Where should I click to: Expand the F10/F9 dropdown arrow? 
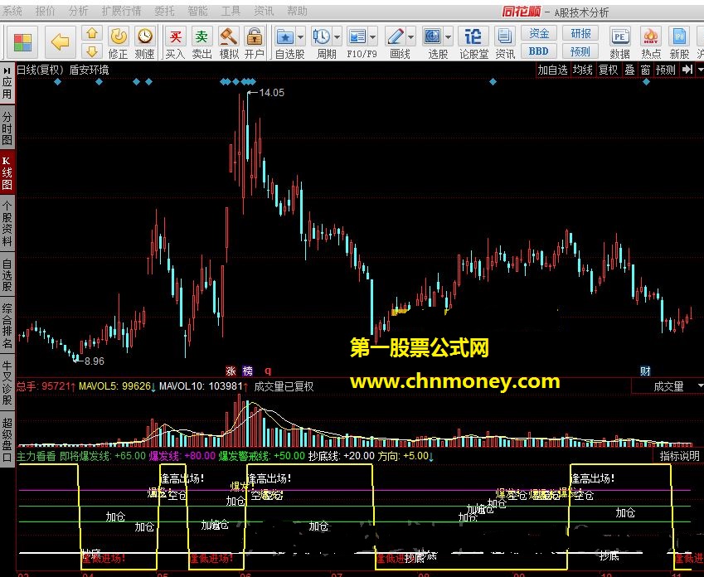[373, 37]
